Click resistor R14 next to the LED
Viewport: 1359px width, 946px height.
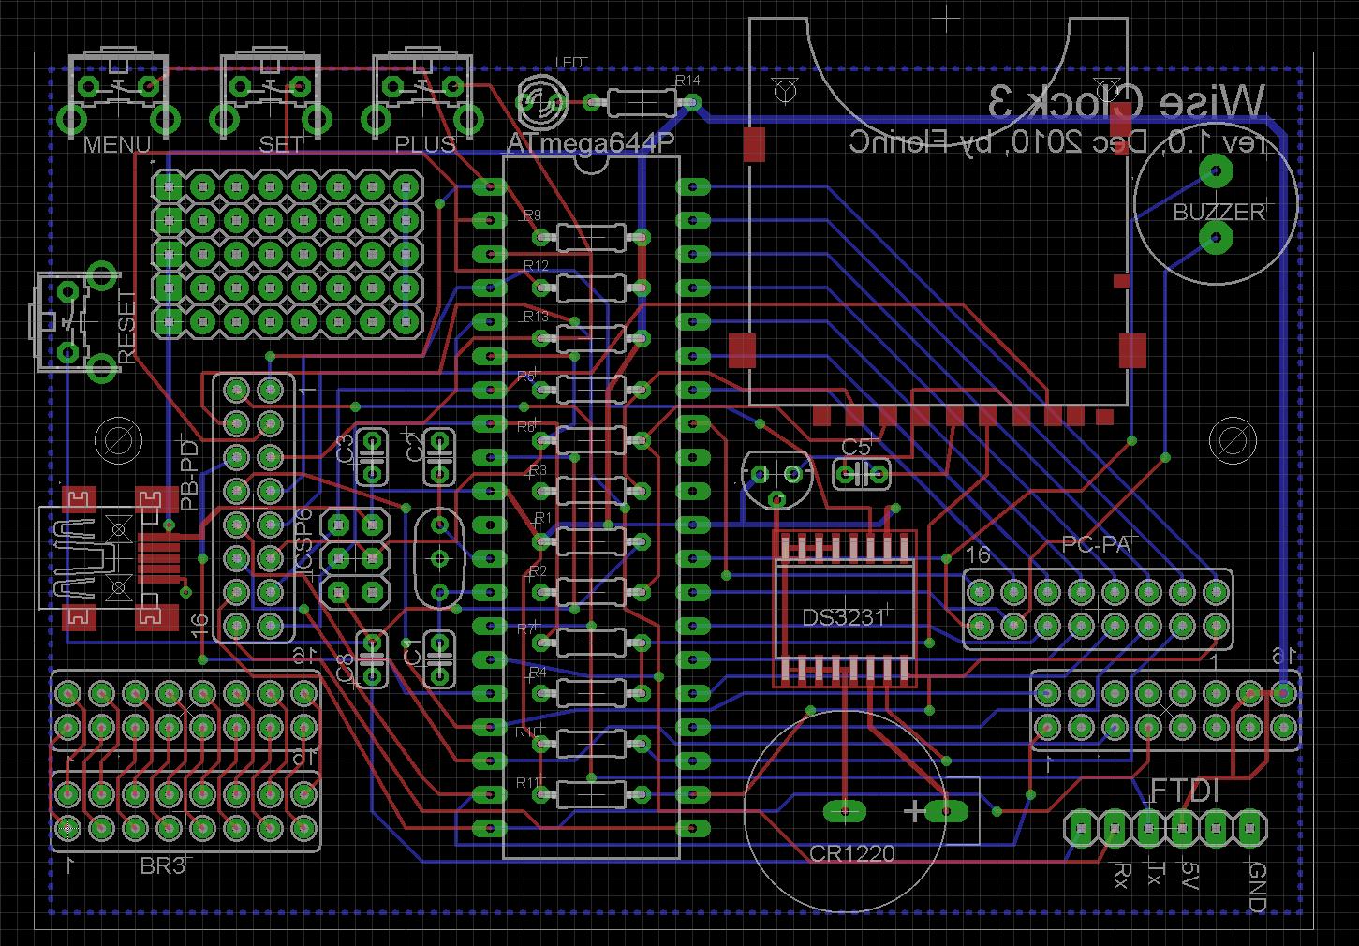tap(642, 102)
